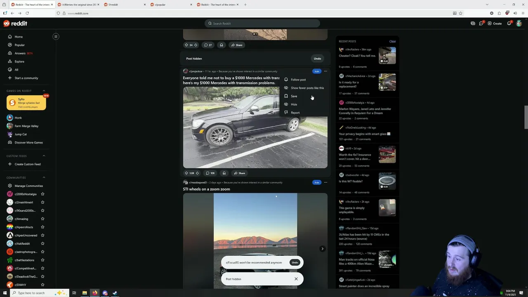Open a new browser tab
528x297 pixels.
(245, 5)
